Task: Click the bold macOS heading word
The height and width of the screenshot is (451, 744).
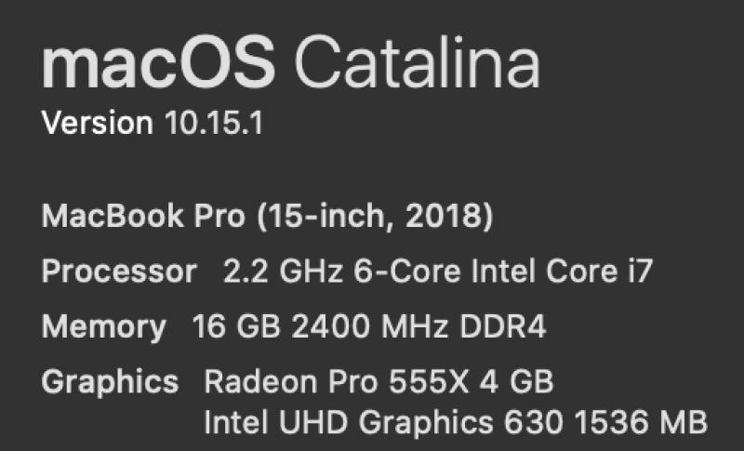Action: pos(158,62)
